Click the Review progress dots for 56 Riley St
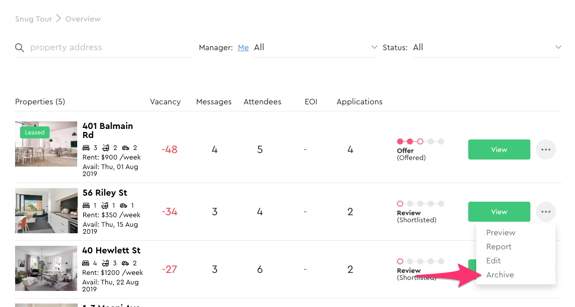 point(420,204)
